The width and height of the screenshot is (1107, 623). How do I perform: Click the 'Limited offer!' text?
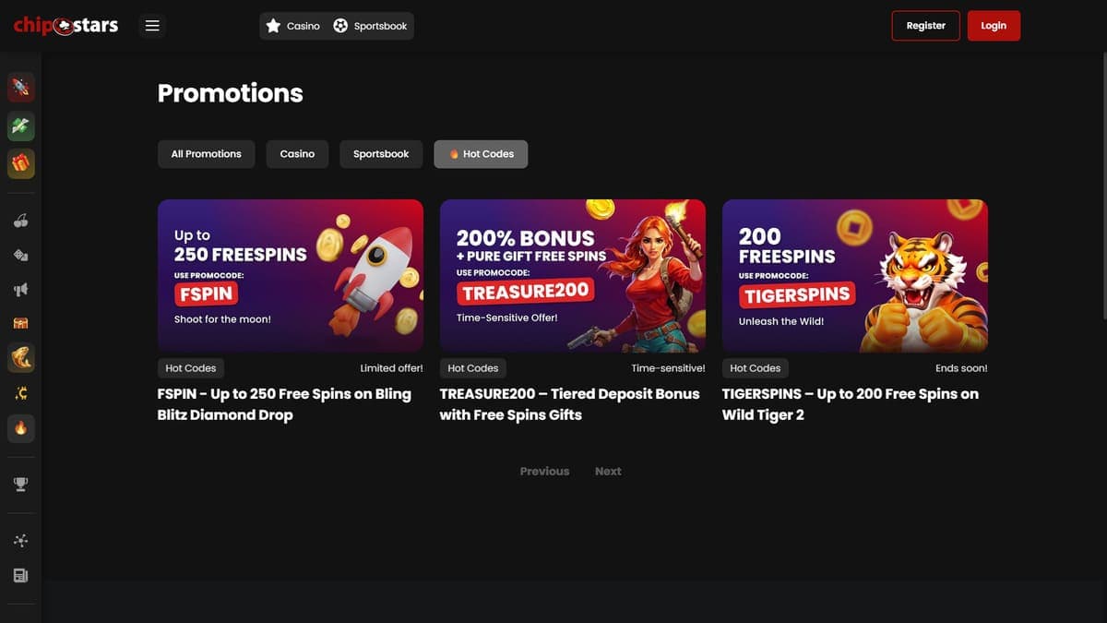391,368
